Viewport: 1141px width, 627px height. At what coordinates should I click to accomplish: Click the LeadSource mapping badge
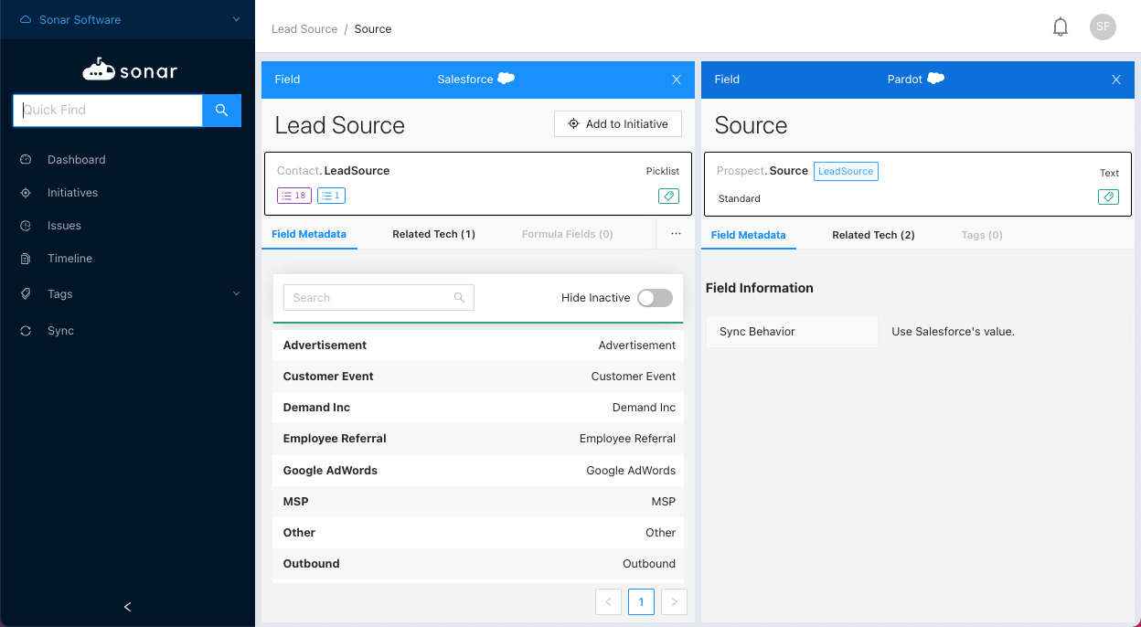pyautogui.click(x=846, y=171)
